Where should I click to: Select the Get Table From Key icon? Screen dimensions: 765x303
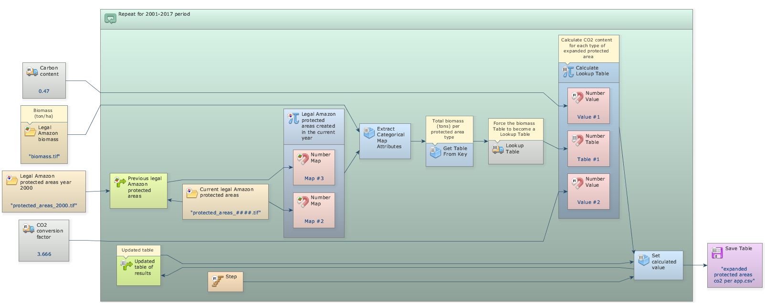click(435, 152)
